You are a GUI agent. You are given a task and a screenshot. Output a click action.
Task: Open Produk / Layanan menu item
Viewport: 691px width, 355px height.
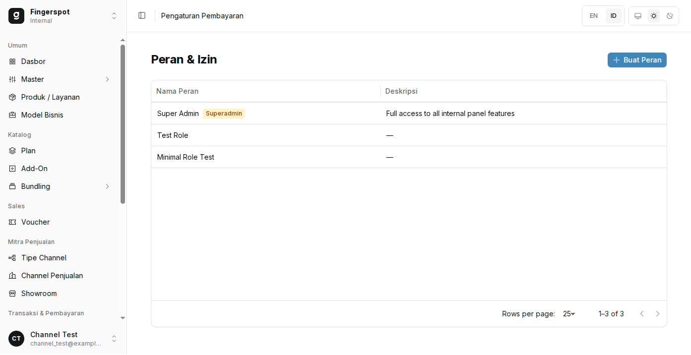click(x=60, y=97)
